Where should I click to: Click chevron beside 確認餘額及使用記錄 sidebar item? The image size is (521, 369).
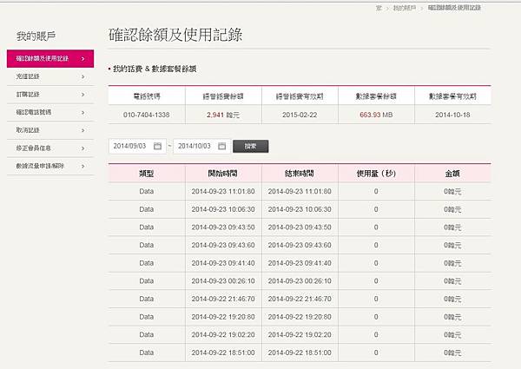tap(83, 59)
